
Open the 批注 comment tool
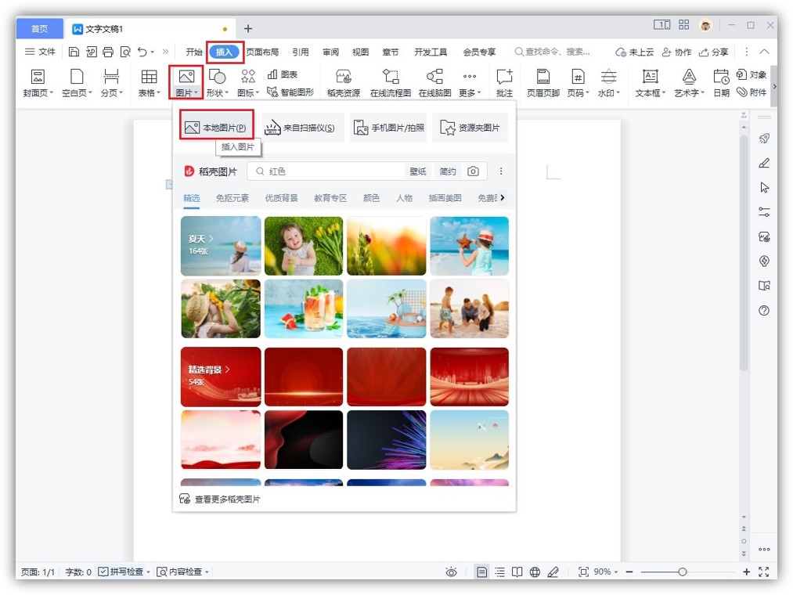point(504,83)
